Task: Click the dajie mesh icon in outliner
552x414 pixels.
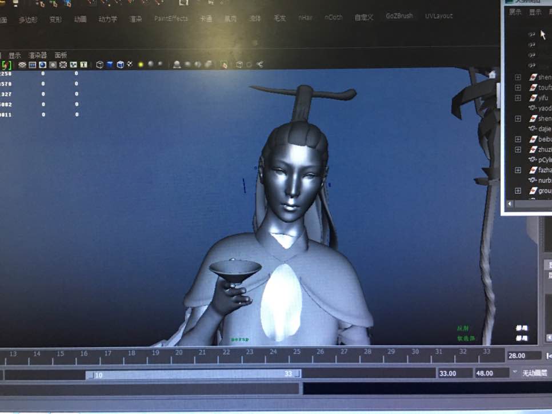Action: point(533,129)
